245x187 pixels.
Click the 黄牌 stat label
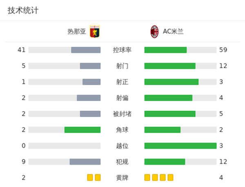pyautogui.click(x=122, y=178)
